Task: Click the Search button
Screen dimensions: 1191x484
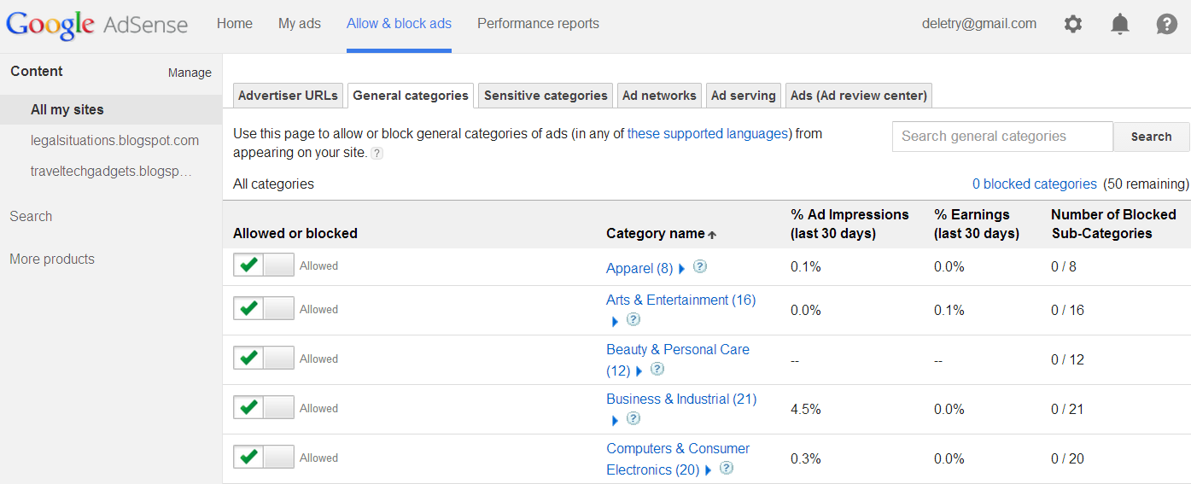Action: (1152, 137)
